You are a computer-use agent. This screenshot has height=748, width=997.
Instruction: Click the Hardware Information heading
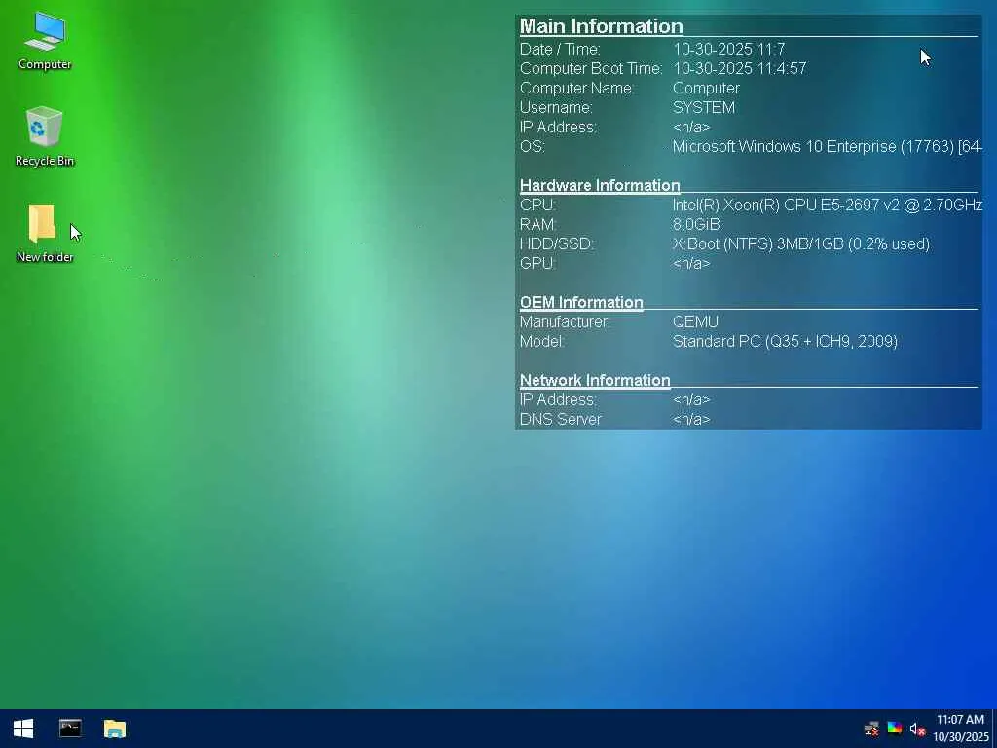(600, 185)
